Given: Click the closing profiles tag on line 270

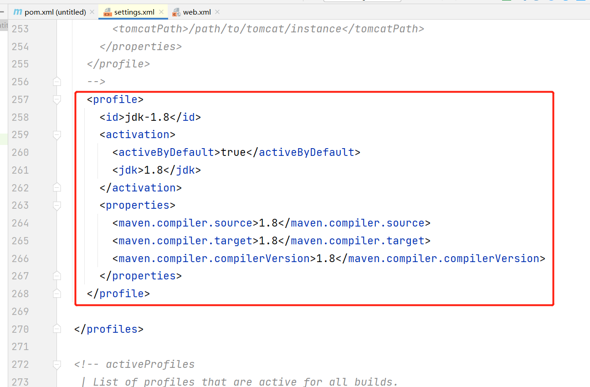Looking at the screenshot, I should tap(109, 329).
